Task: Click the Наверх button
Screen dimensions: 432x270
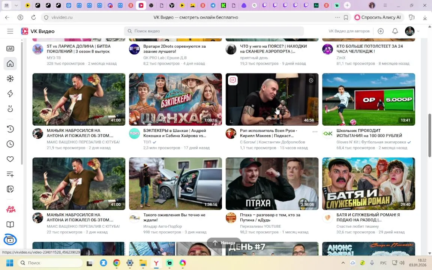Action: click(224, 243)
